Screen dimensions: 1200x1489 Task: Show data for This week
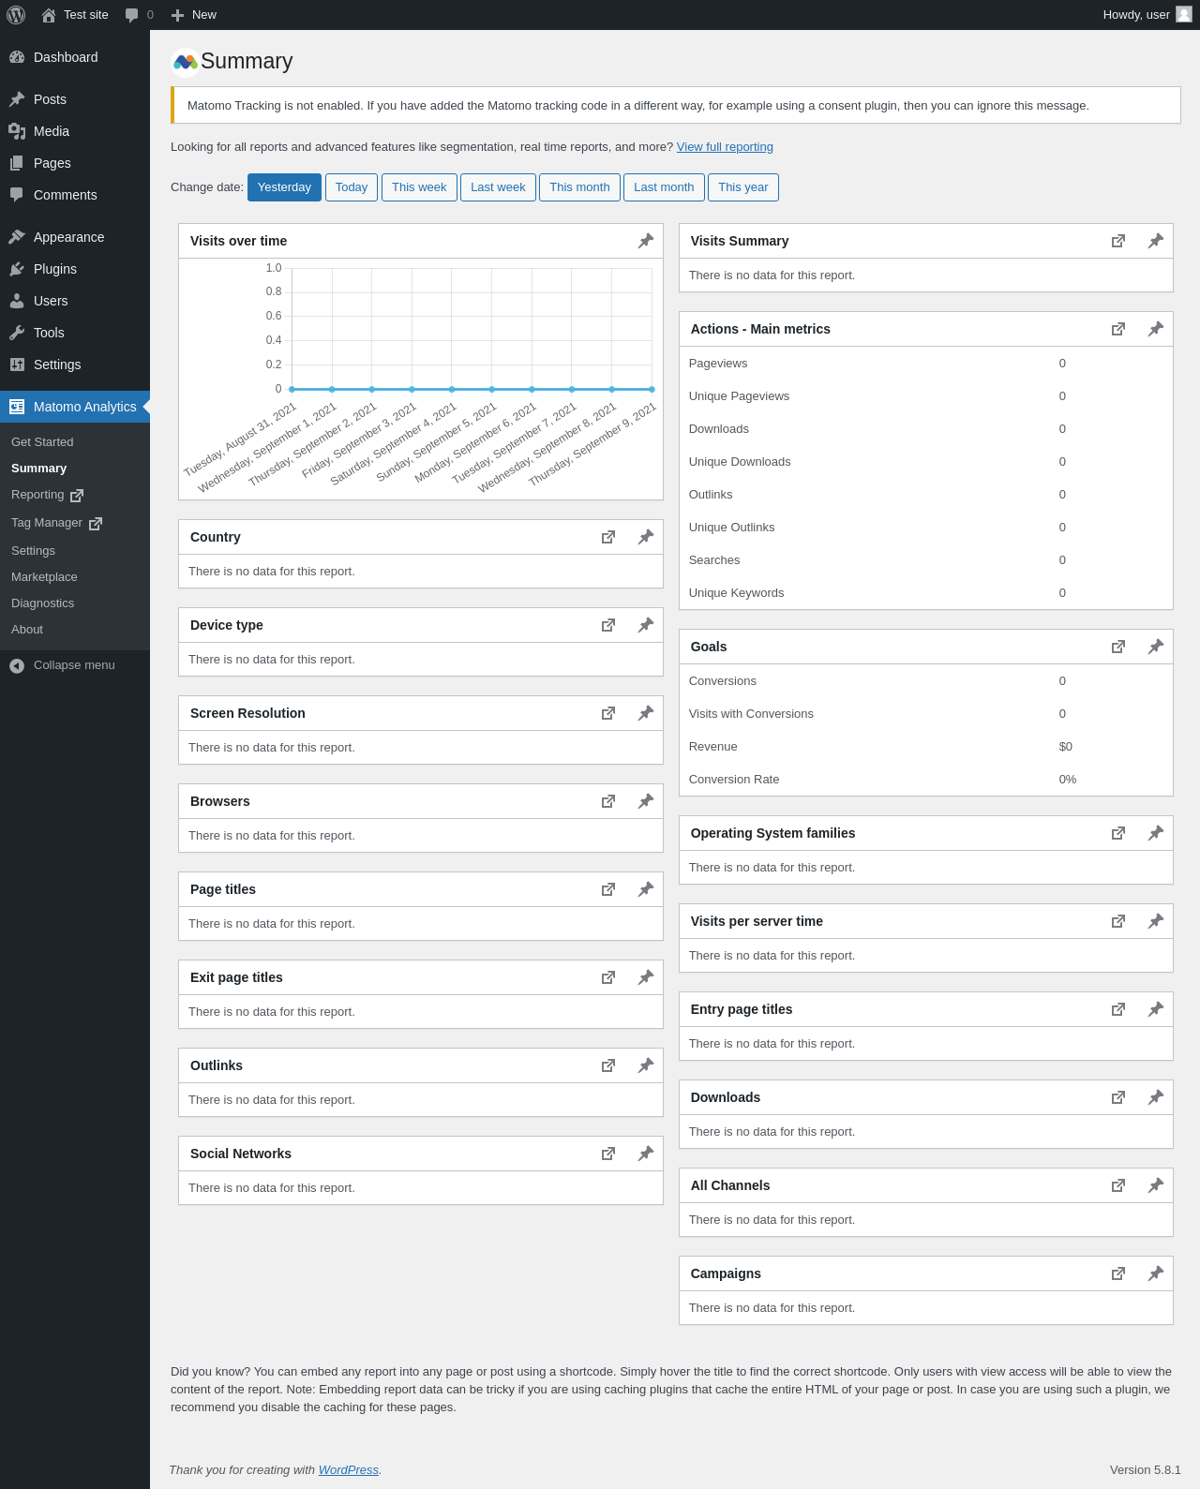click(419, 187)
